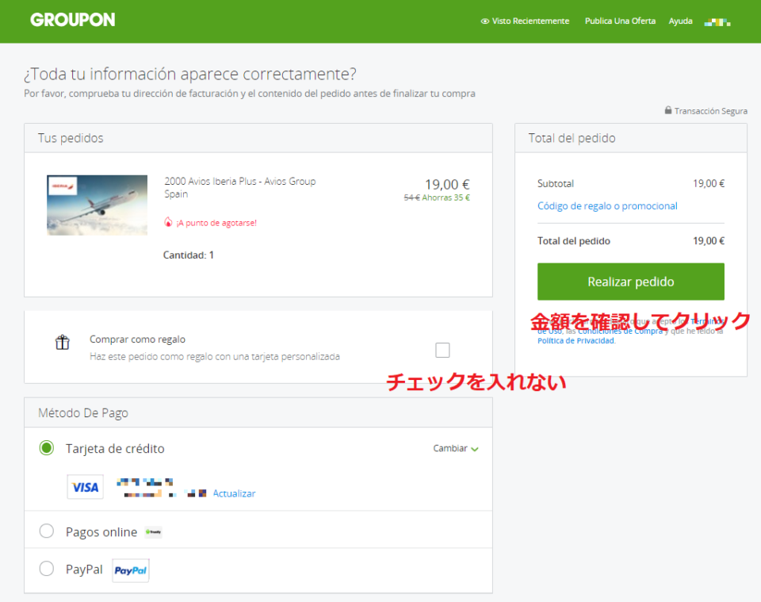Click the flame icon near agotarse warning

[168, 223]
